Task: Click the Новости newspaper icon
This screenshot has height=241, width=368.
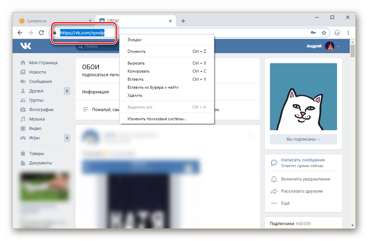Action: (x=23, y=72)
